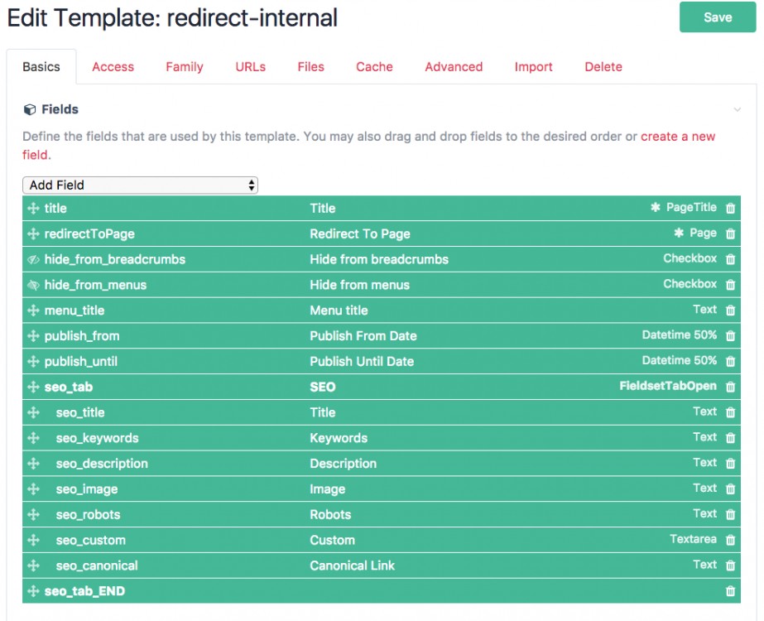Click the drag handle beside publish_from
The width and height of the screenshot is (764, 621).
32,335
